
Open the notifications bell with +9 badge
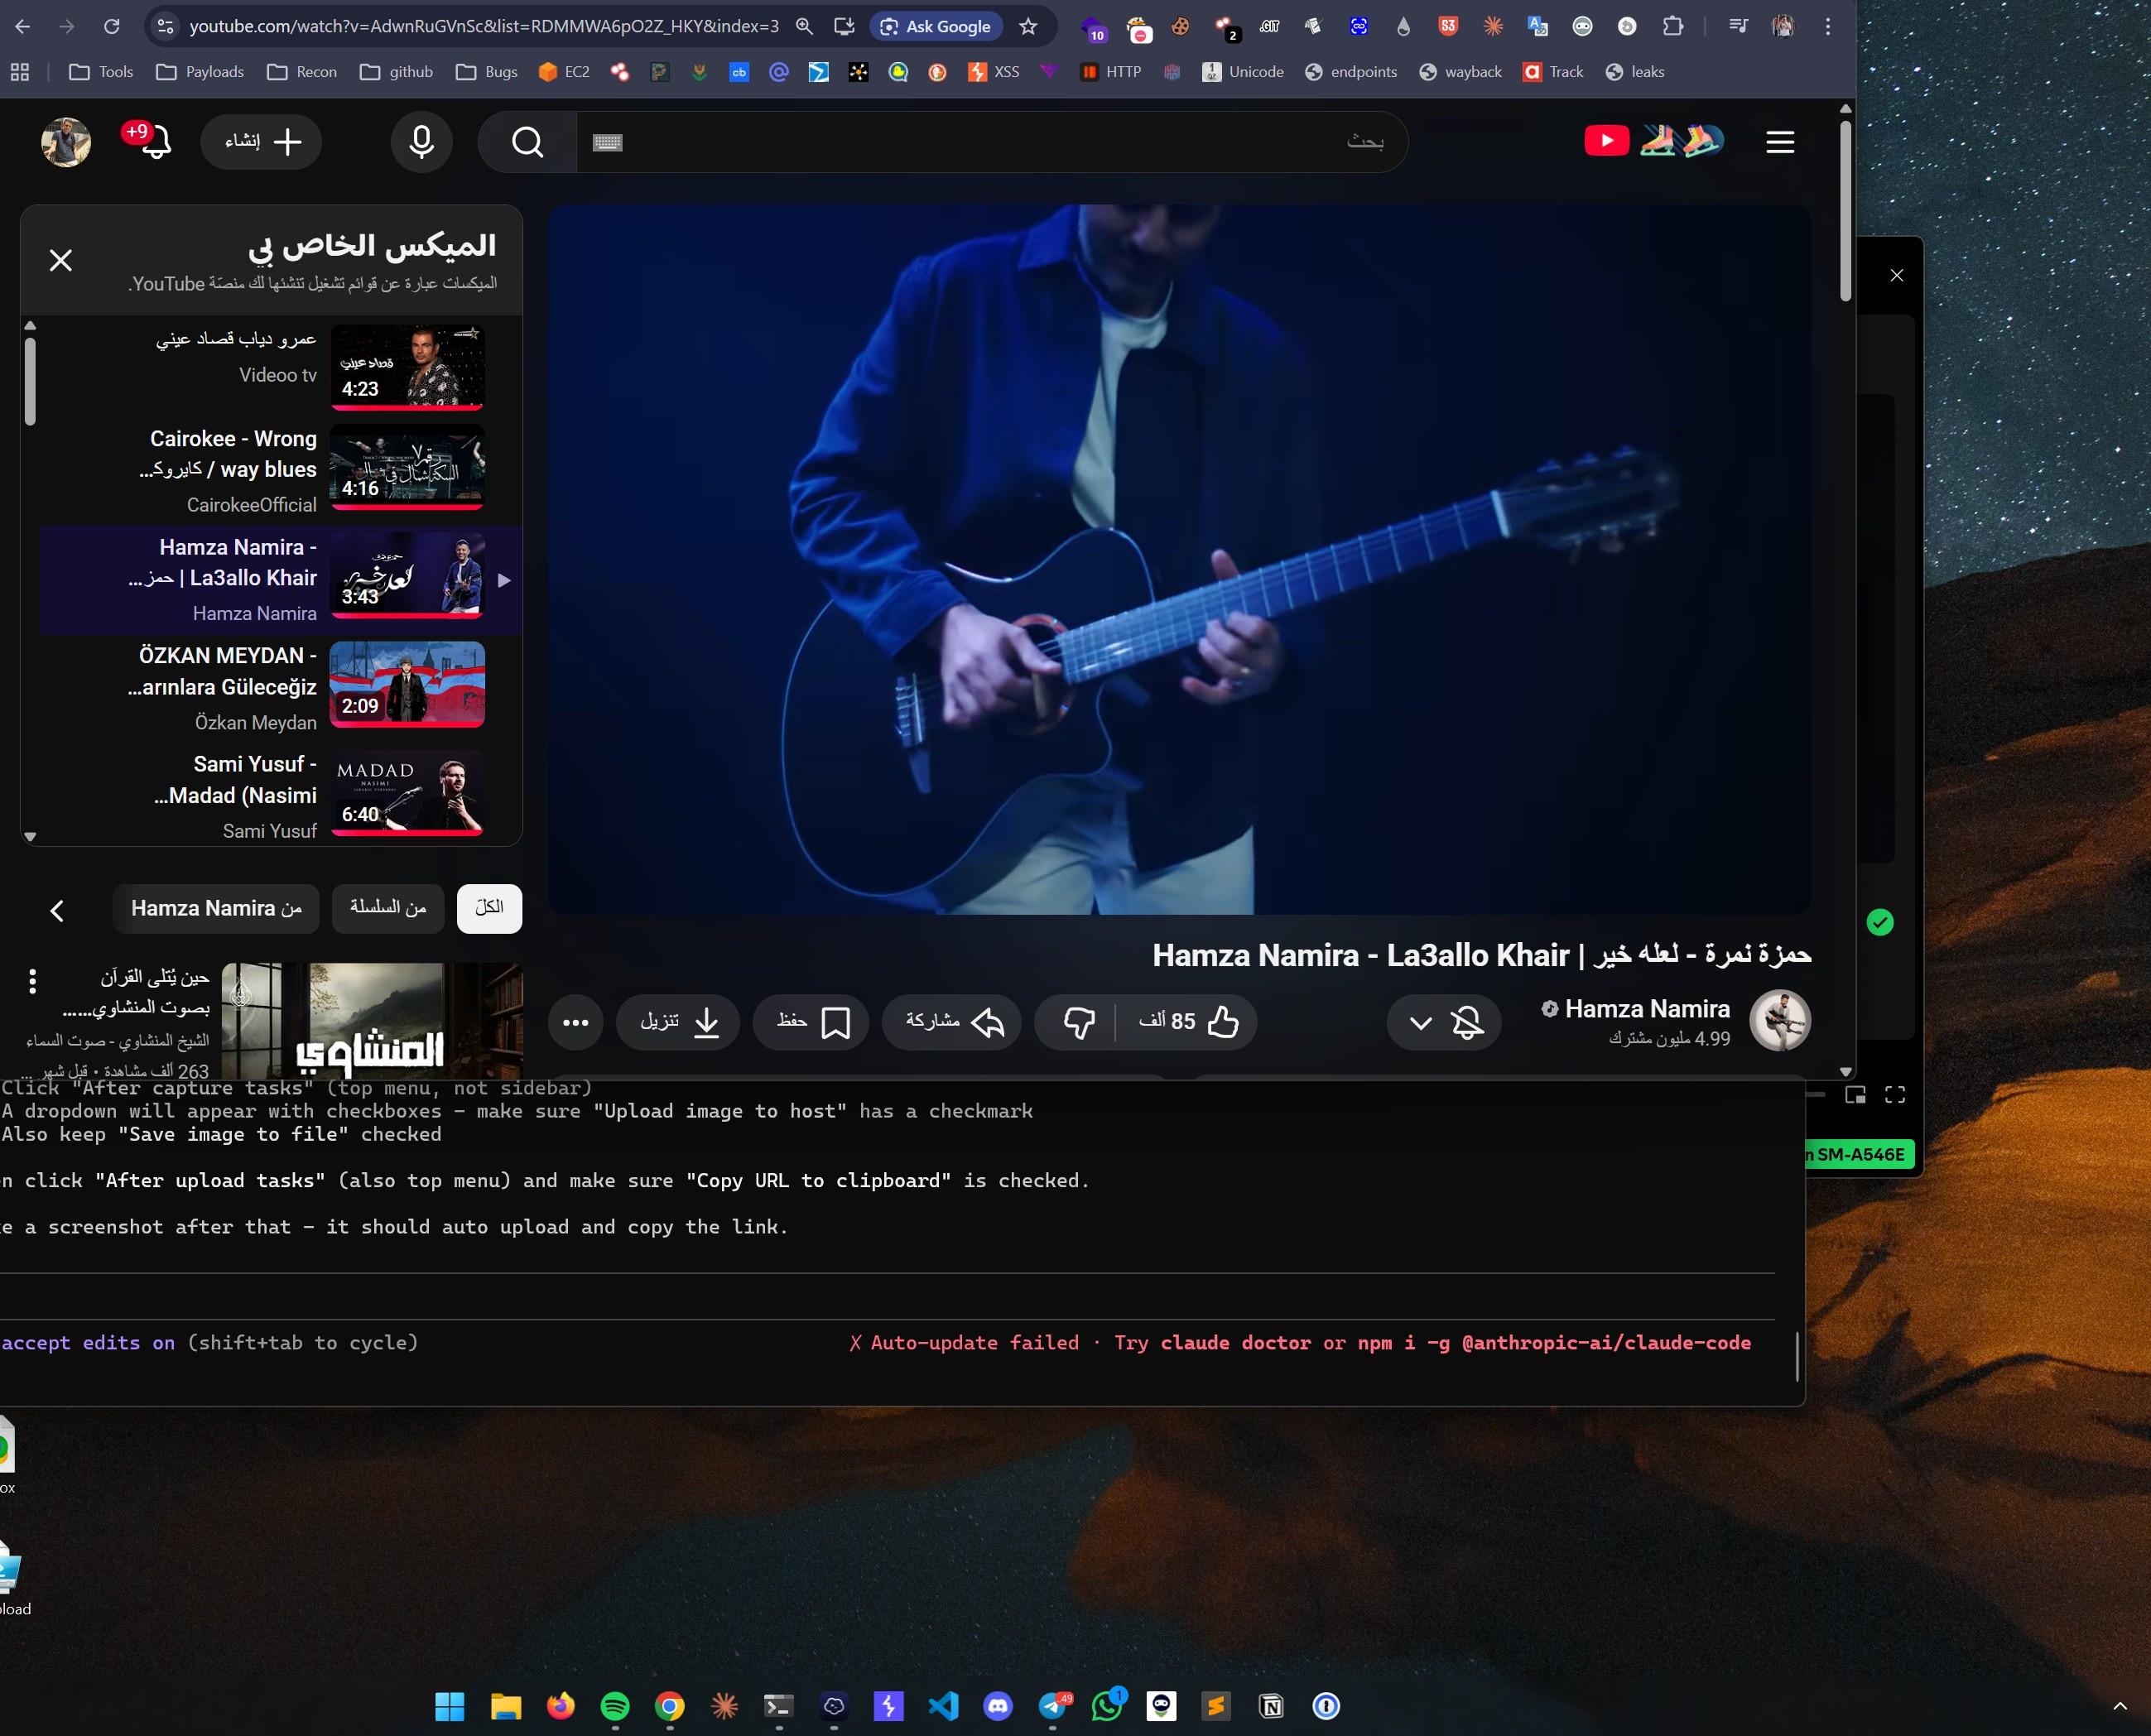[x=155, y=142]
